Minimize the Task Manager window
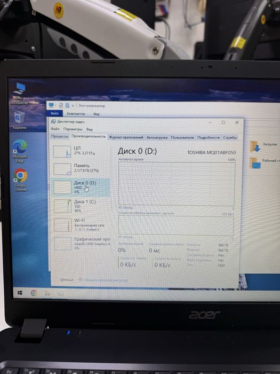280x374 pixels. pyautogui.click(x=210, y=122)
